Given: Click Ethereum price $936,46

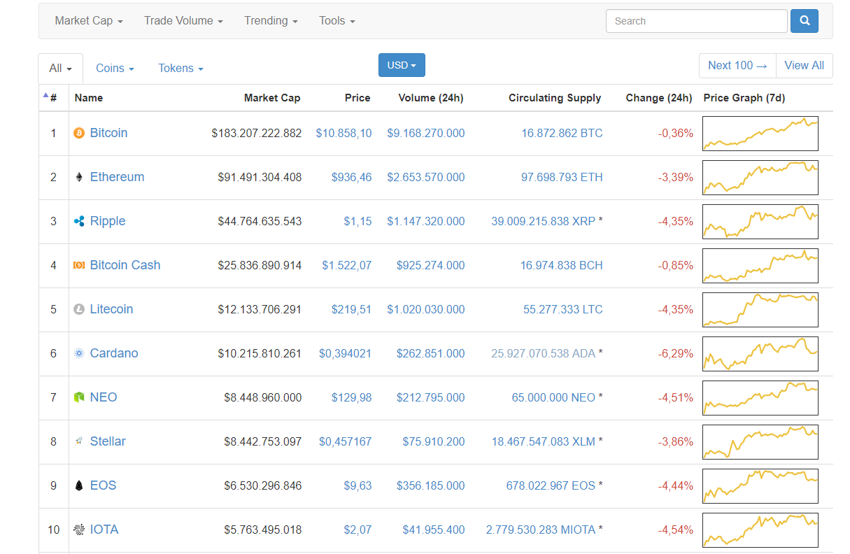Looking at the screenshot, I should tap(351, 177).
